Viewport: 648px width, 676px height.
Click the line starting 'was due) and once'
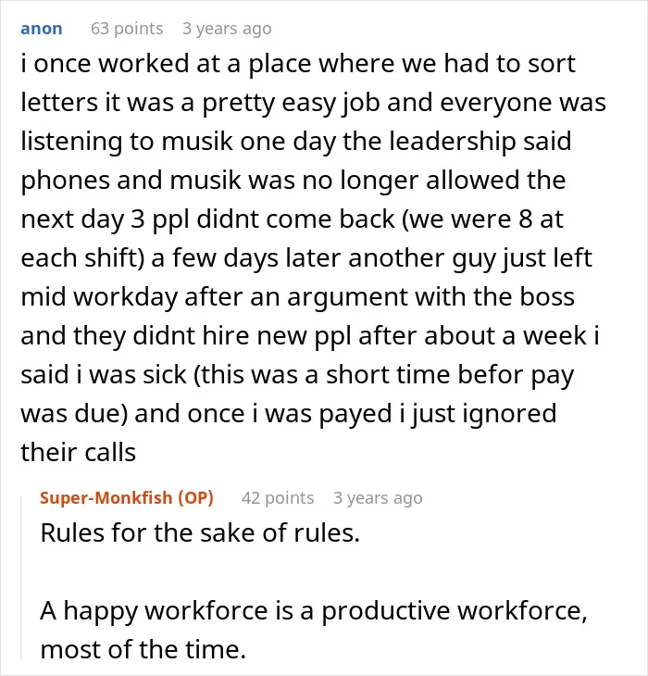pos(289,414)
